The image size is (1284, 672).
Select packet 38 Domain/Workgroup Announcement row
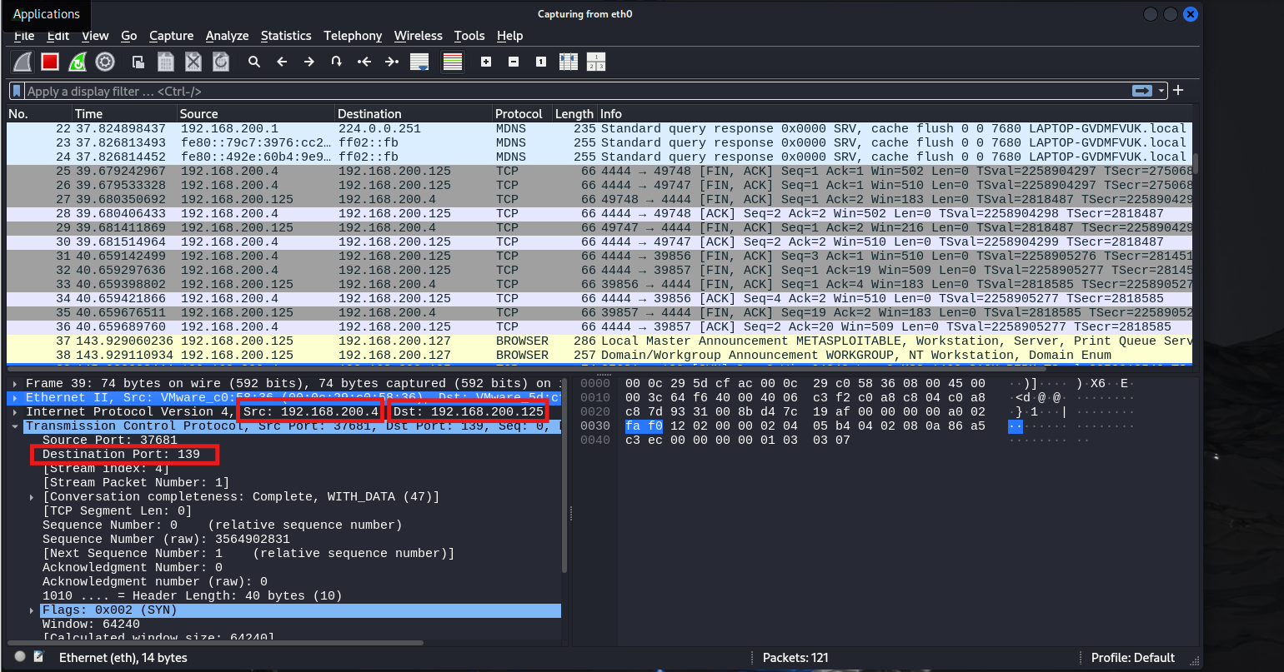pos(599,355)
